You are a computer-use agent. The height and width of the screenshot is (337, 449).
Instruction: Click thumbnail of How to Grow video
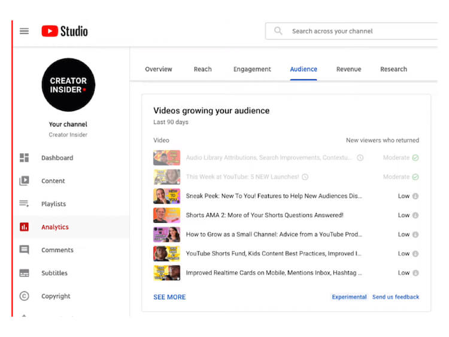[166, 235]
